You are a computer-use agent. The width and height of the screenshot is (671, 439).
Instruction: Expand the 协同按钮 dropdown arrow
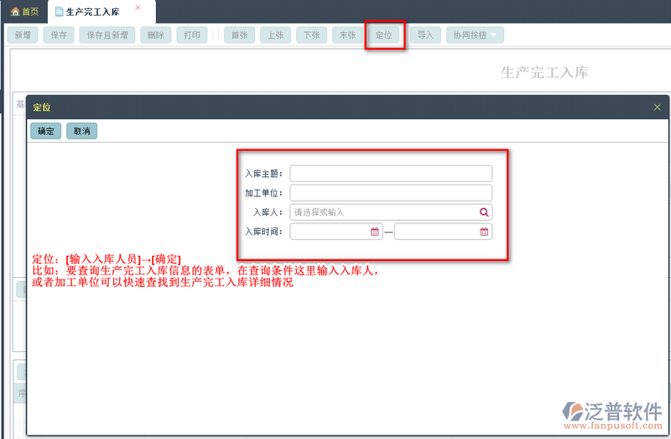pos(493,35)
